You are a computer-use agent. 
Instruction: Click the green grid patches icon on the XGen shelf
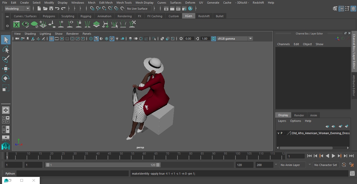tap(96, 25)
